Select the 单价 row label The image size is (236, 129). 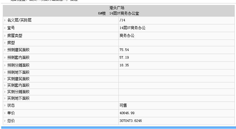pyautogui.click(x=11, y=113)
